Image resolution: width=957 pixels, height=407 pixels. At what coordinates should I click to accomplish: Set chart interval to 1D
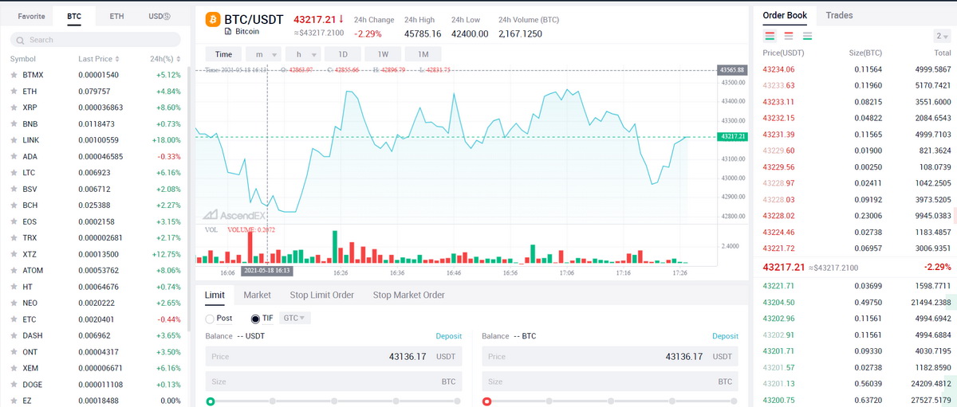(x=343, y=54)
